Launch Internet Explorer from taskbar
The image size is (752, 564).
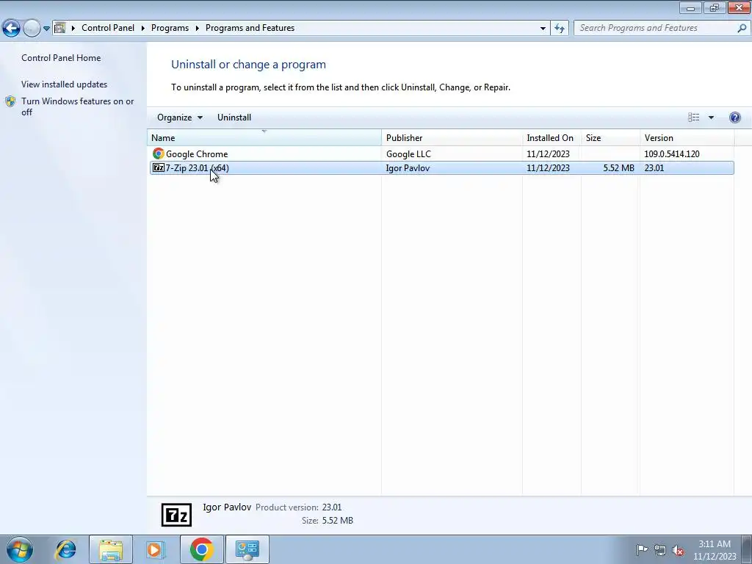[65, 549]
